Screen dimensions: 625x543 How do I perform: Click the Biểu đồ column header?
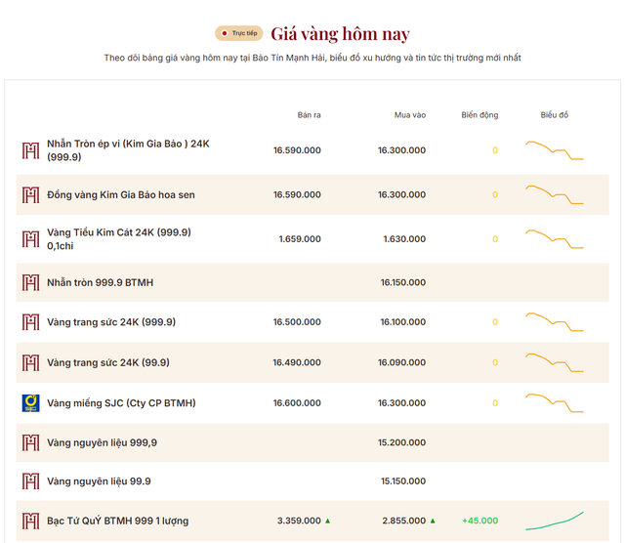pyautogui.click(x=555, y=115)
